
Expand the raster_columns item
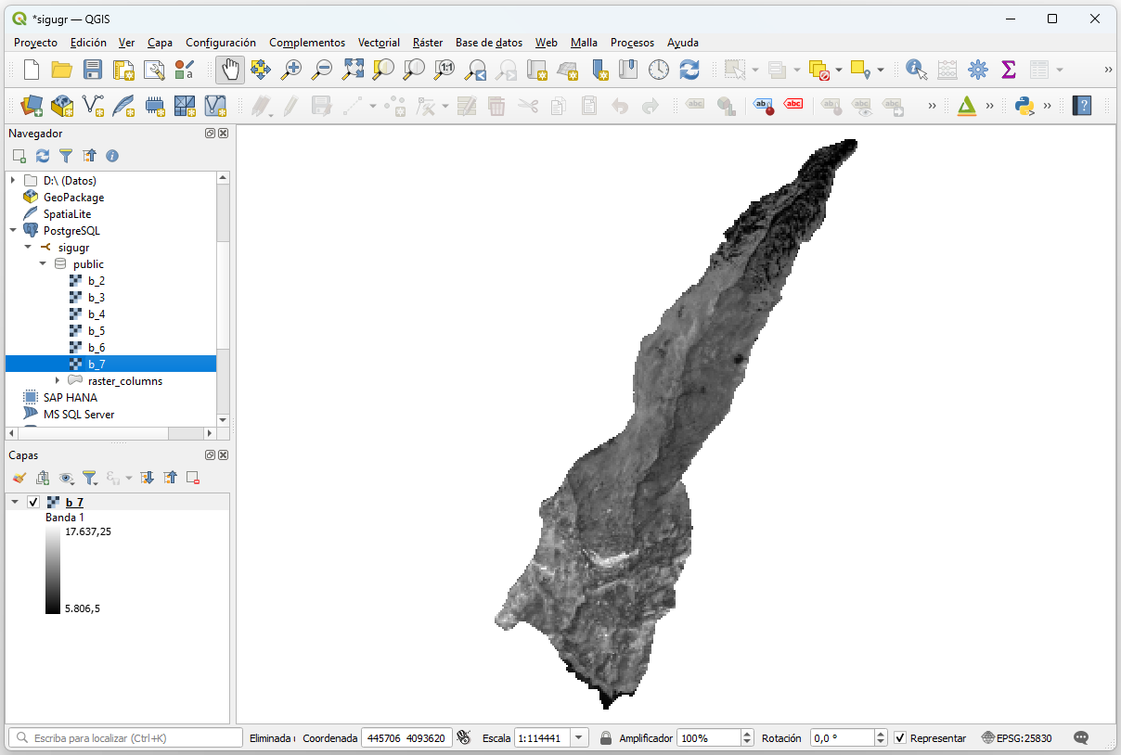[58, 380]
